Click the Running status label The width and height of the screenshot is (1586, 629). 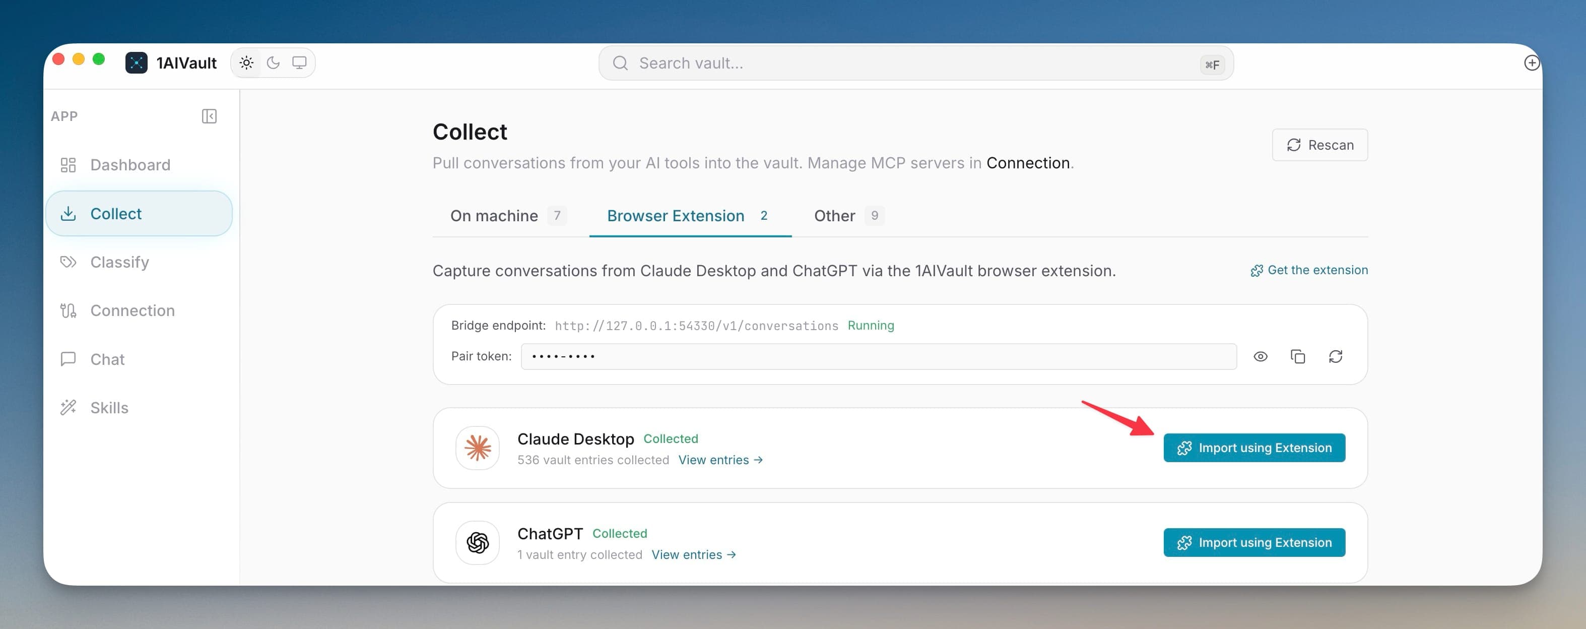[x=871, y=325]
